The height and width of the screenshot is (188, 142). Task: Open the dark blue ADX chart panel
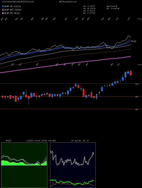pos(73,165)
